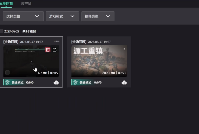Click 普通模式 label on first video card
This screenshot has width=199, height=134.
pos(18,83)
